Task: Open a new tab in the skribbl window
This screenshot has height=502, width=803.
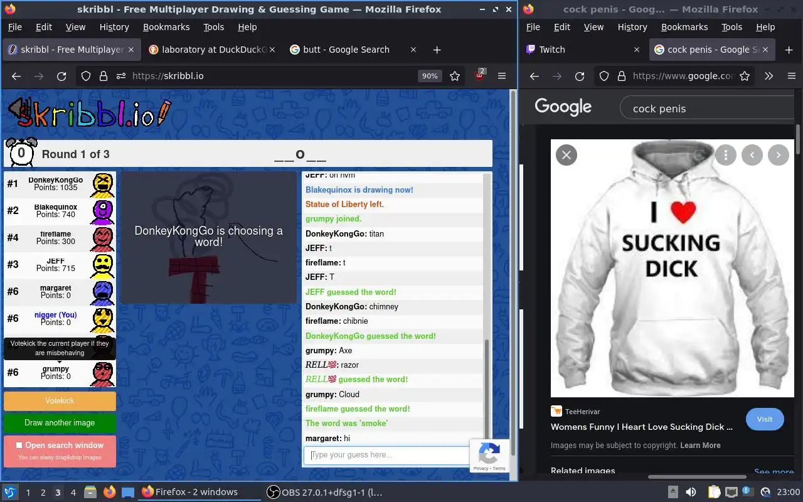Action: [x=437, y=50]
